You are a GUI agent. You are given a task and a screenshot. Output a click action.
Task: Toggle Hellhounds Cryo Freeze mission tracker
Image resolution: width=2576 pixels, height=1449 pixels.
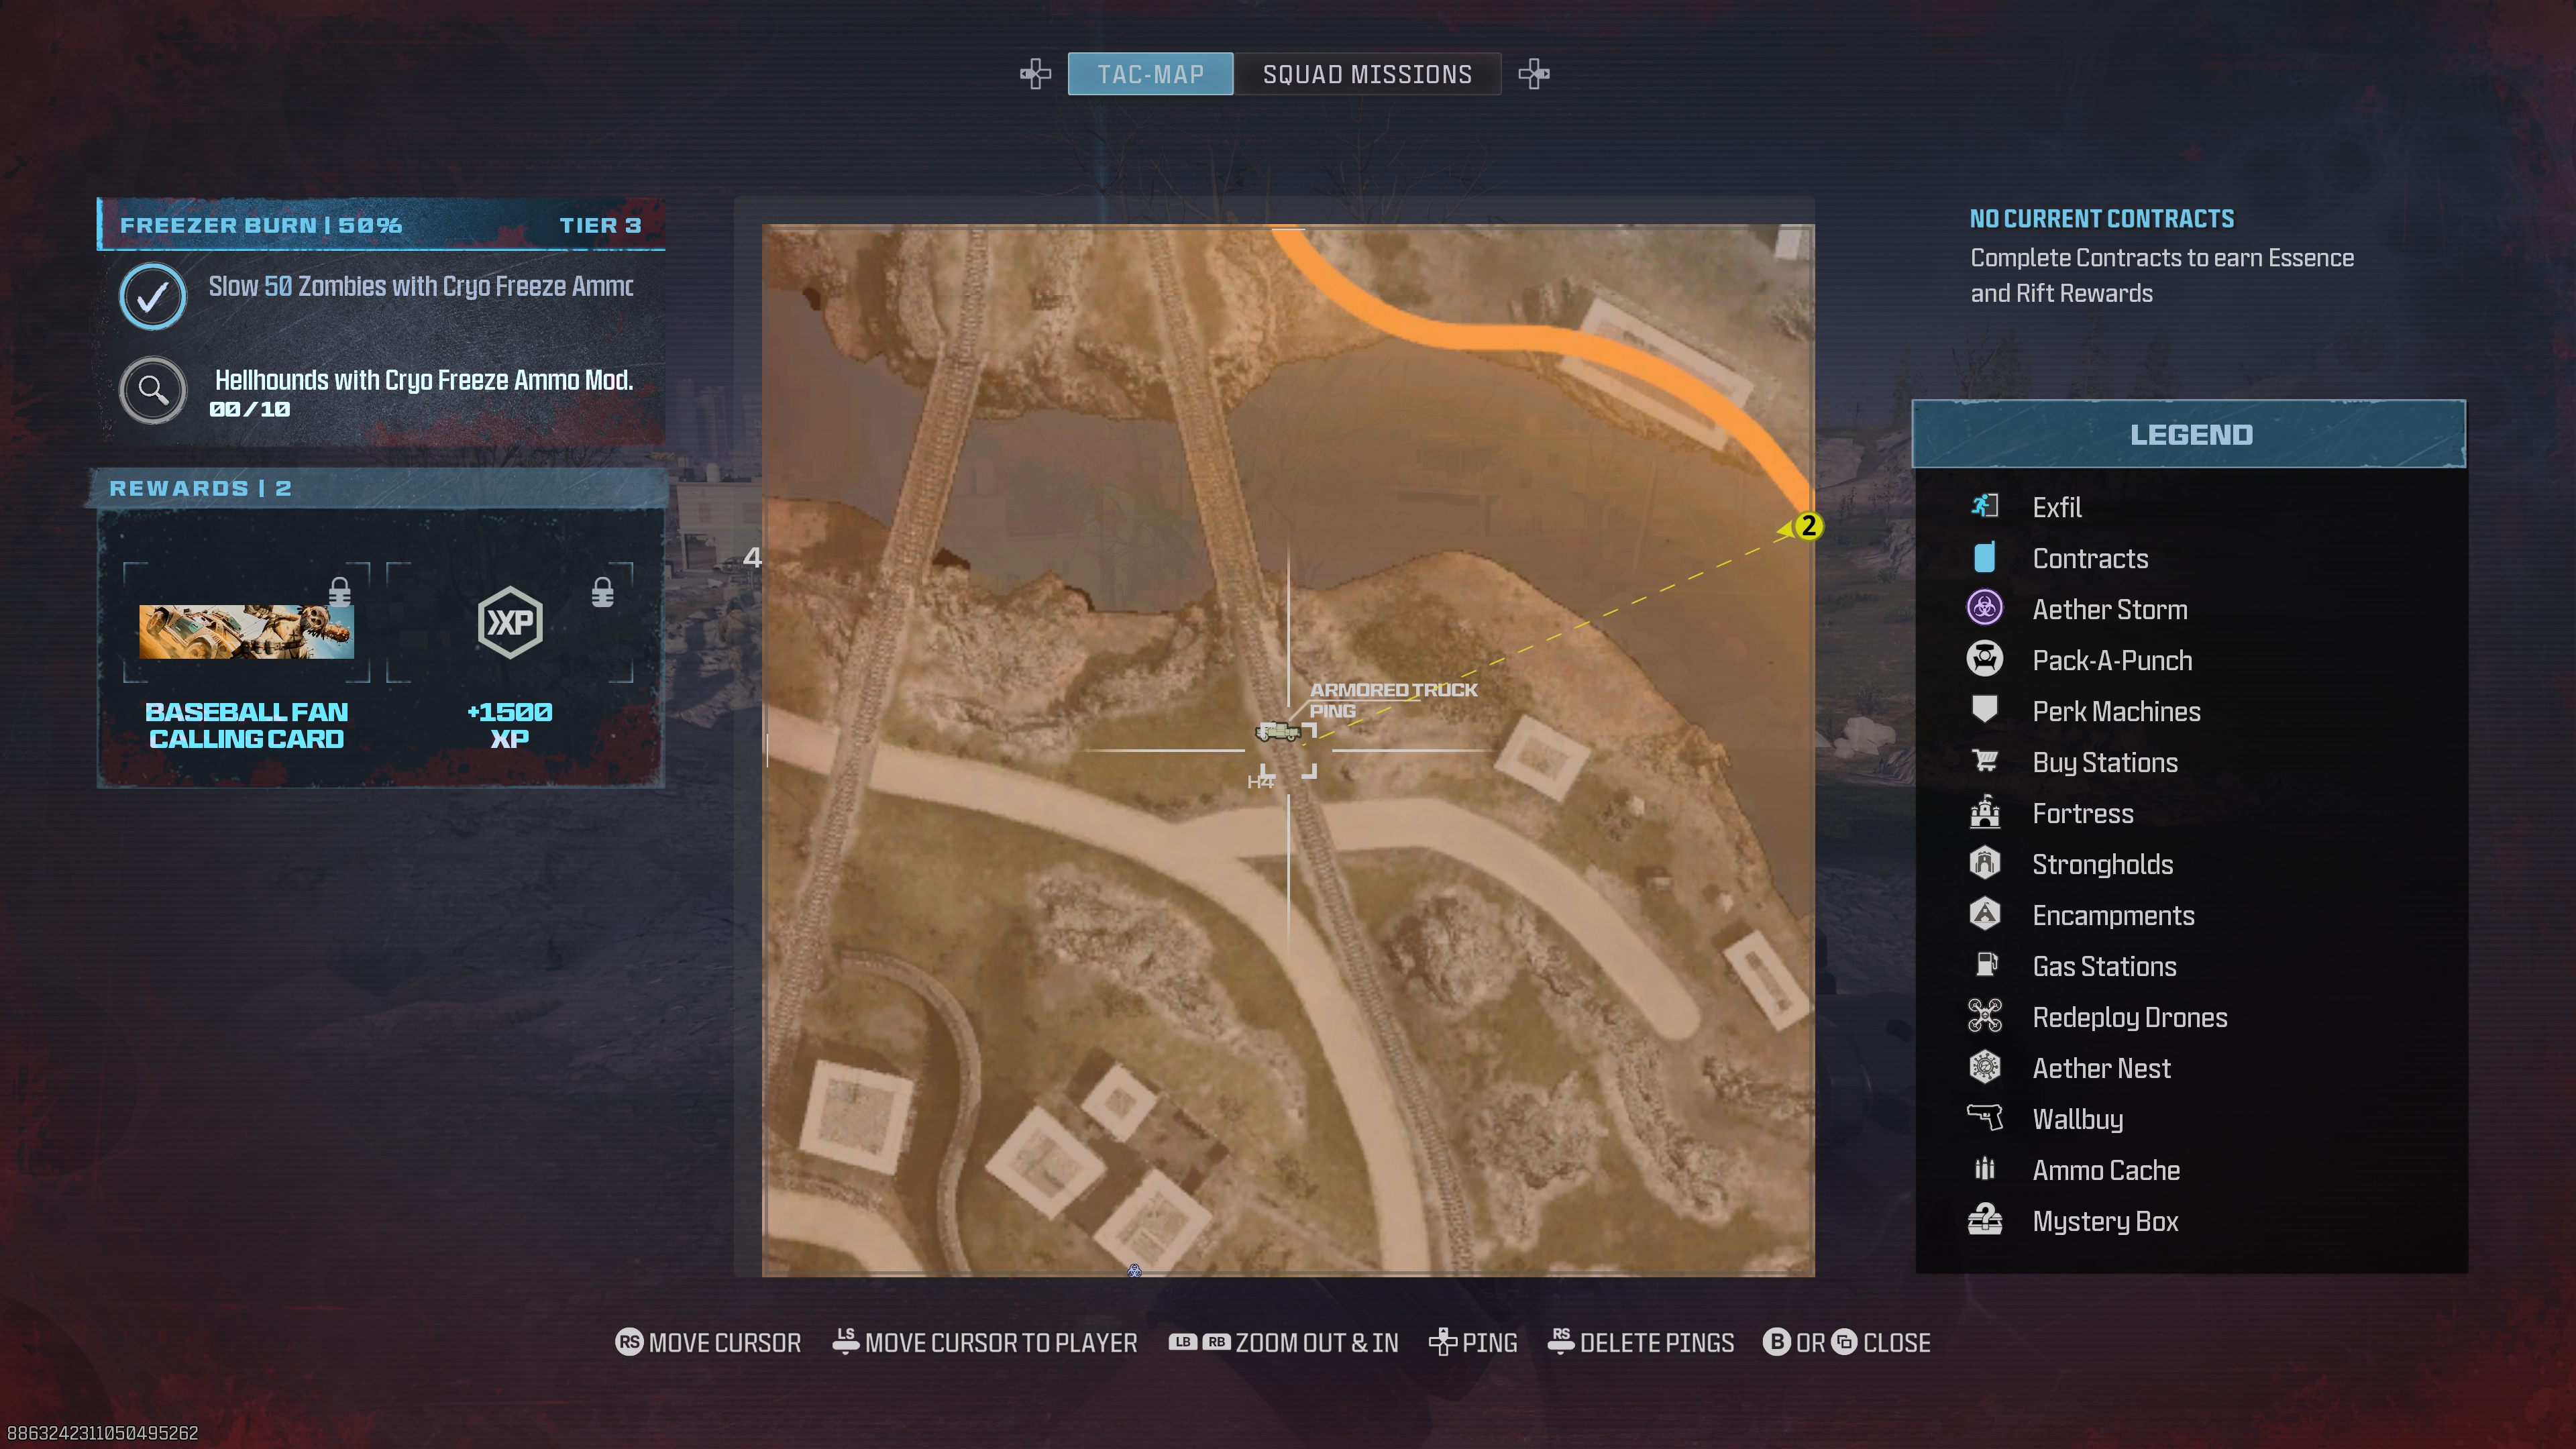152,388
